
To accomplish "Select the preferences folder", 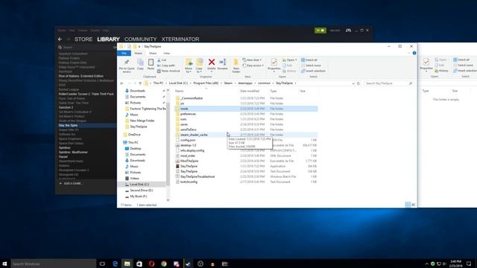I will [247, 114].
